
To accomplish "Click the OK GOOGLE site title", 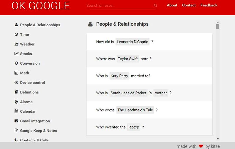I will [x=41, y=6].
